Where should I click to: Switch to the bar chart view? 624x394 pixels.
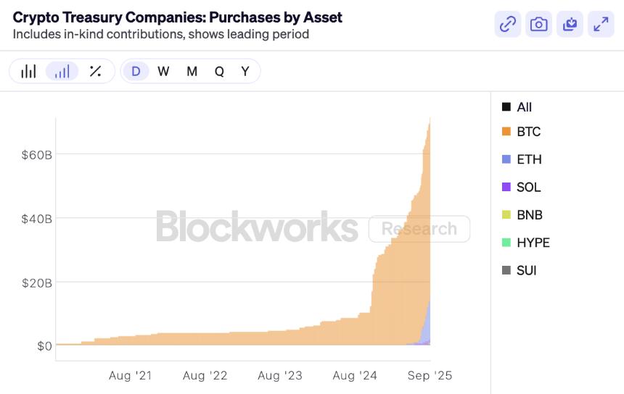(28, 71)
